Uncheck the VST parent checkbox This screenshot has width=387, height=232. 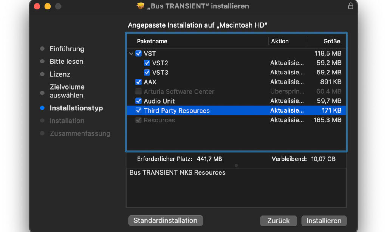(139, 54)
